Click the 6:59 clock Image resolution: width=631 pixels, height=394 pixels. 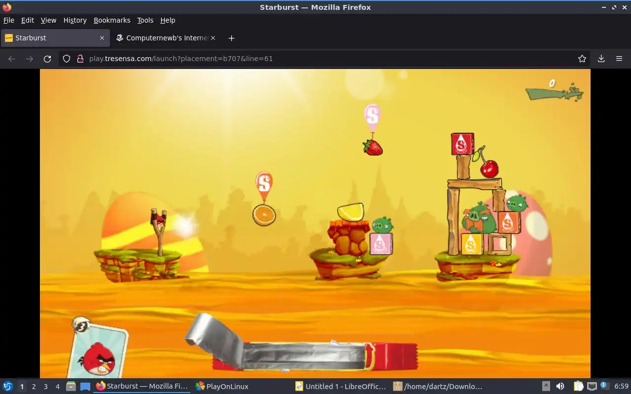pos(621,387)
